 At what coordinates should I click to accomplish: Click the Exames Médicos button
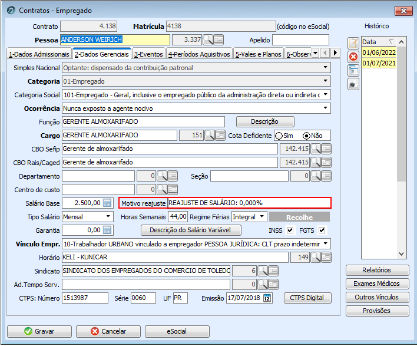(x=377, y=284)
